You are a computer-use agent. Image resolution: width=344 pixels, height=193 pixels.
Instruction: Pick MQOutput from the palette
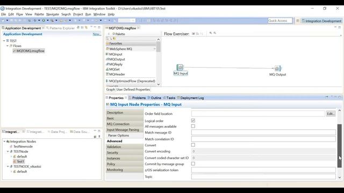[117, 59]
